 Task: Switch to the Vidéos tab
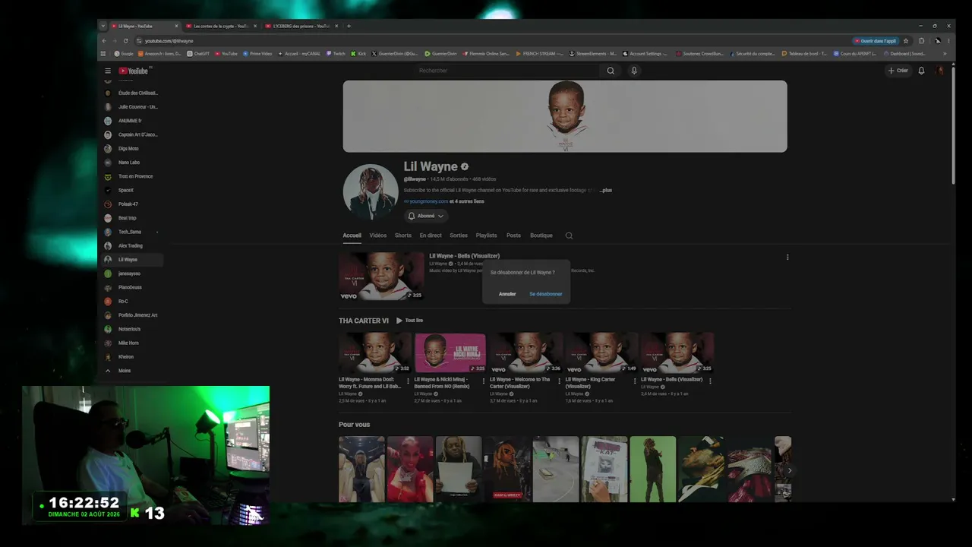click(x=378, y=236)
